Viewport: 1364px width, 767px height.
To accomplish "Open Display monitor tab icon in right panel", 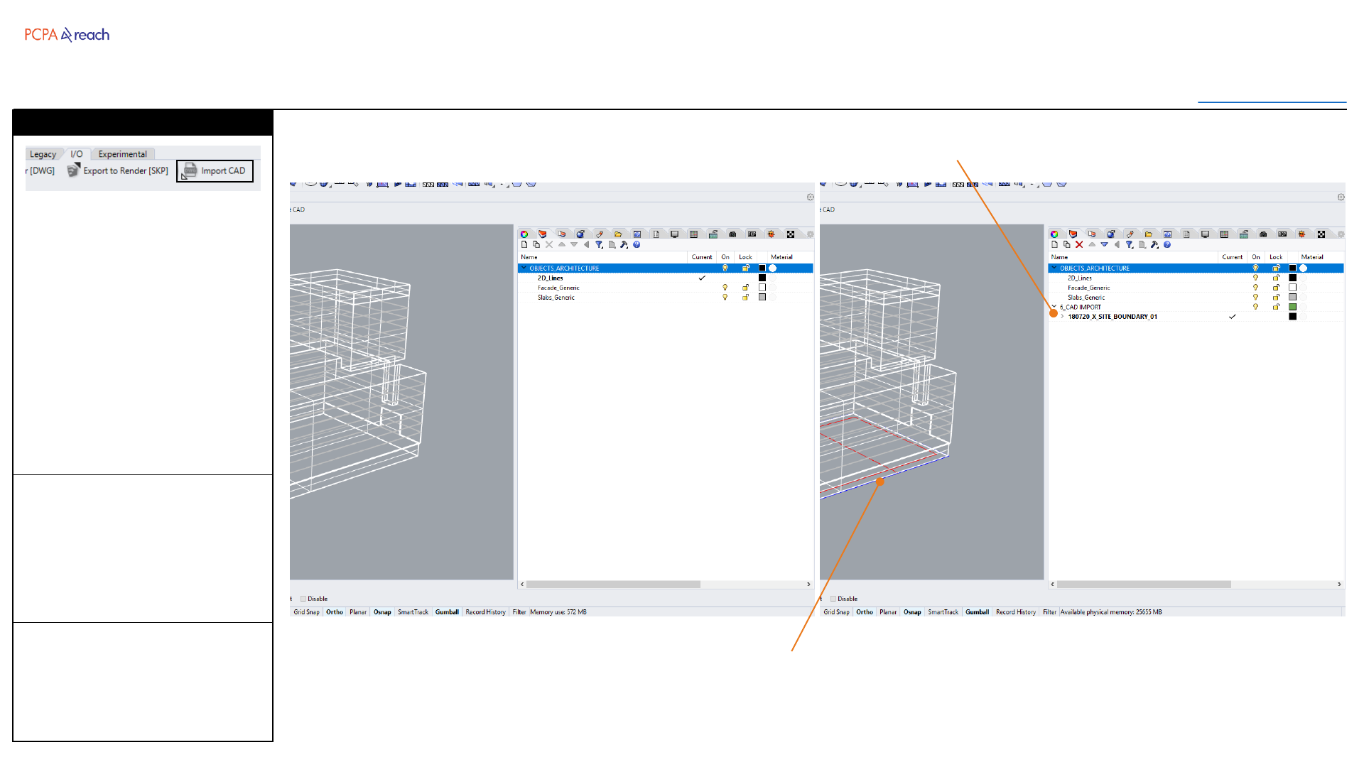I will pyautogui.click(x=1206, y=234).
